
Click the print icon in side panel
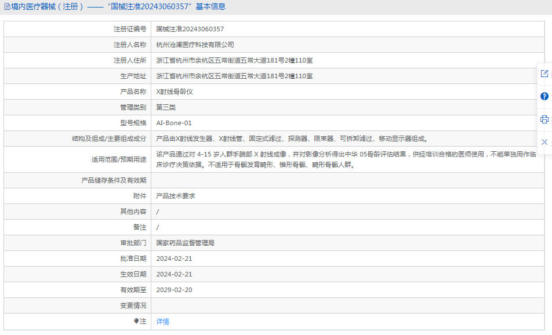click(544, 119)
